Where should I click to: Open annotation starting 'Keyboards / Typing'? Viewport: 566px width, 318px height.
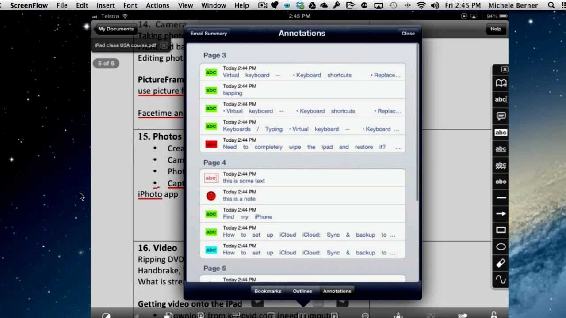pyautogui.click(x=302, y=126)
